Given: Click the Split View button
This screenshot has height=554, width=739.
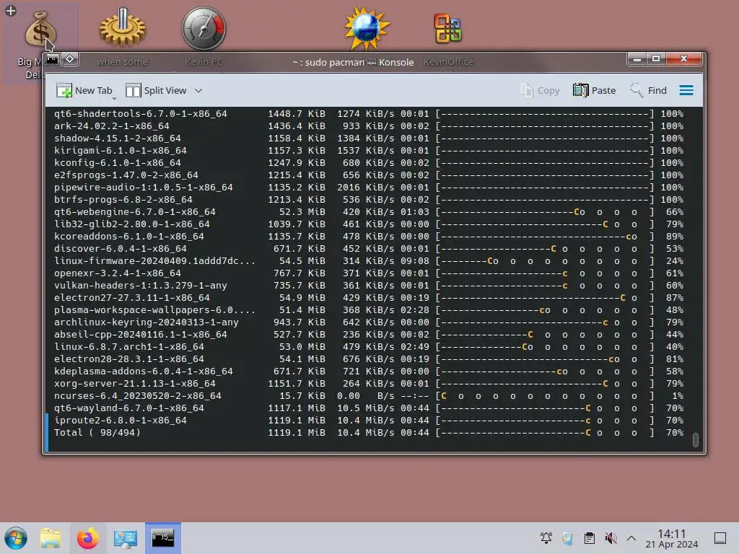Looking at the screenshot, I should 156,90.
